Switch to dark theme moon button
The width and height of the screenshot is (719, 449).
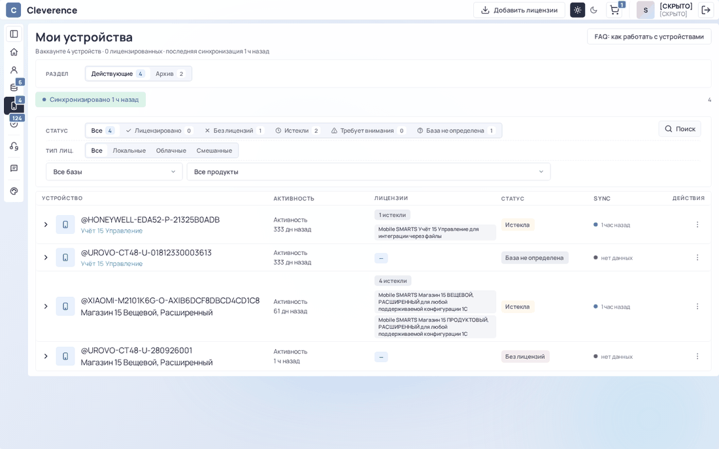pyautogui.click(x=594, y=10)
